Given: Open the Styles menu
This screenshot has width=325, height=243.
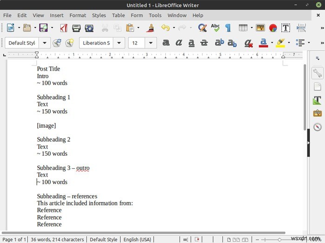Looking at the screenshot, I should click(x=99, y=15).
